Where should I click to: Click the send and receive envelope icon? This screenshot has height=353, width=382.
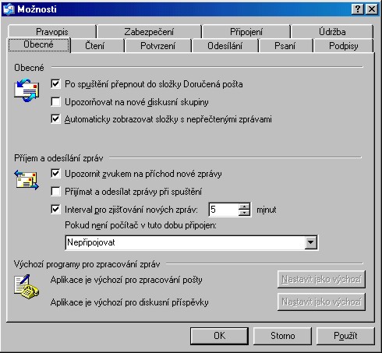tap(27, 180)
